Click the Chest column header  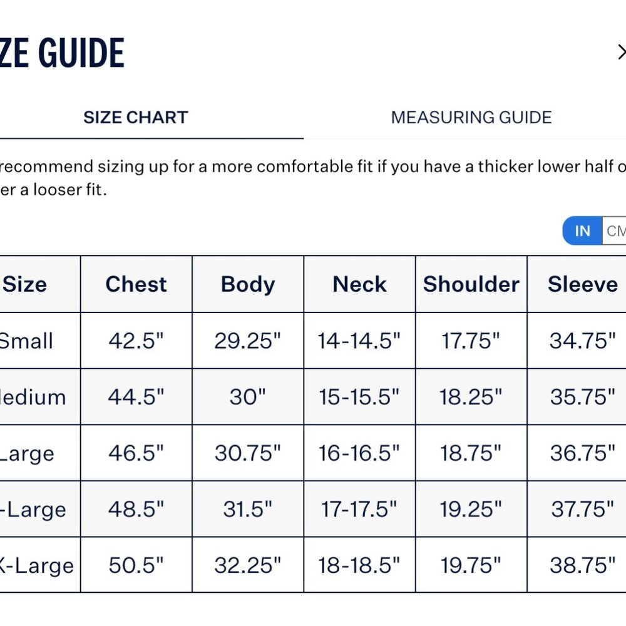(x=136, y=284)
